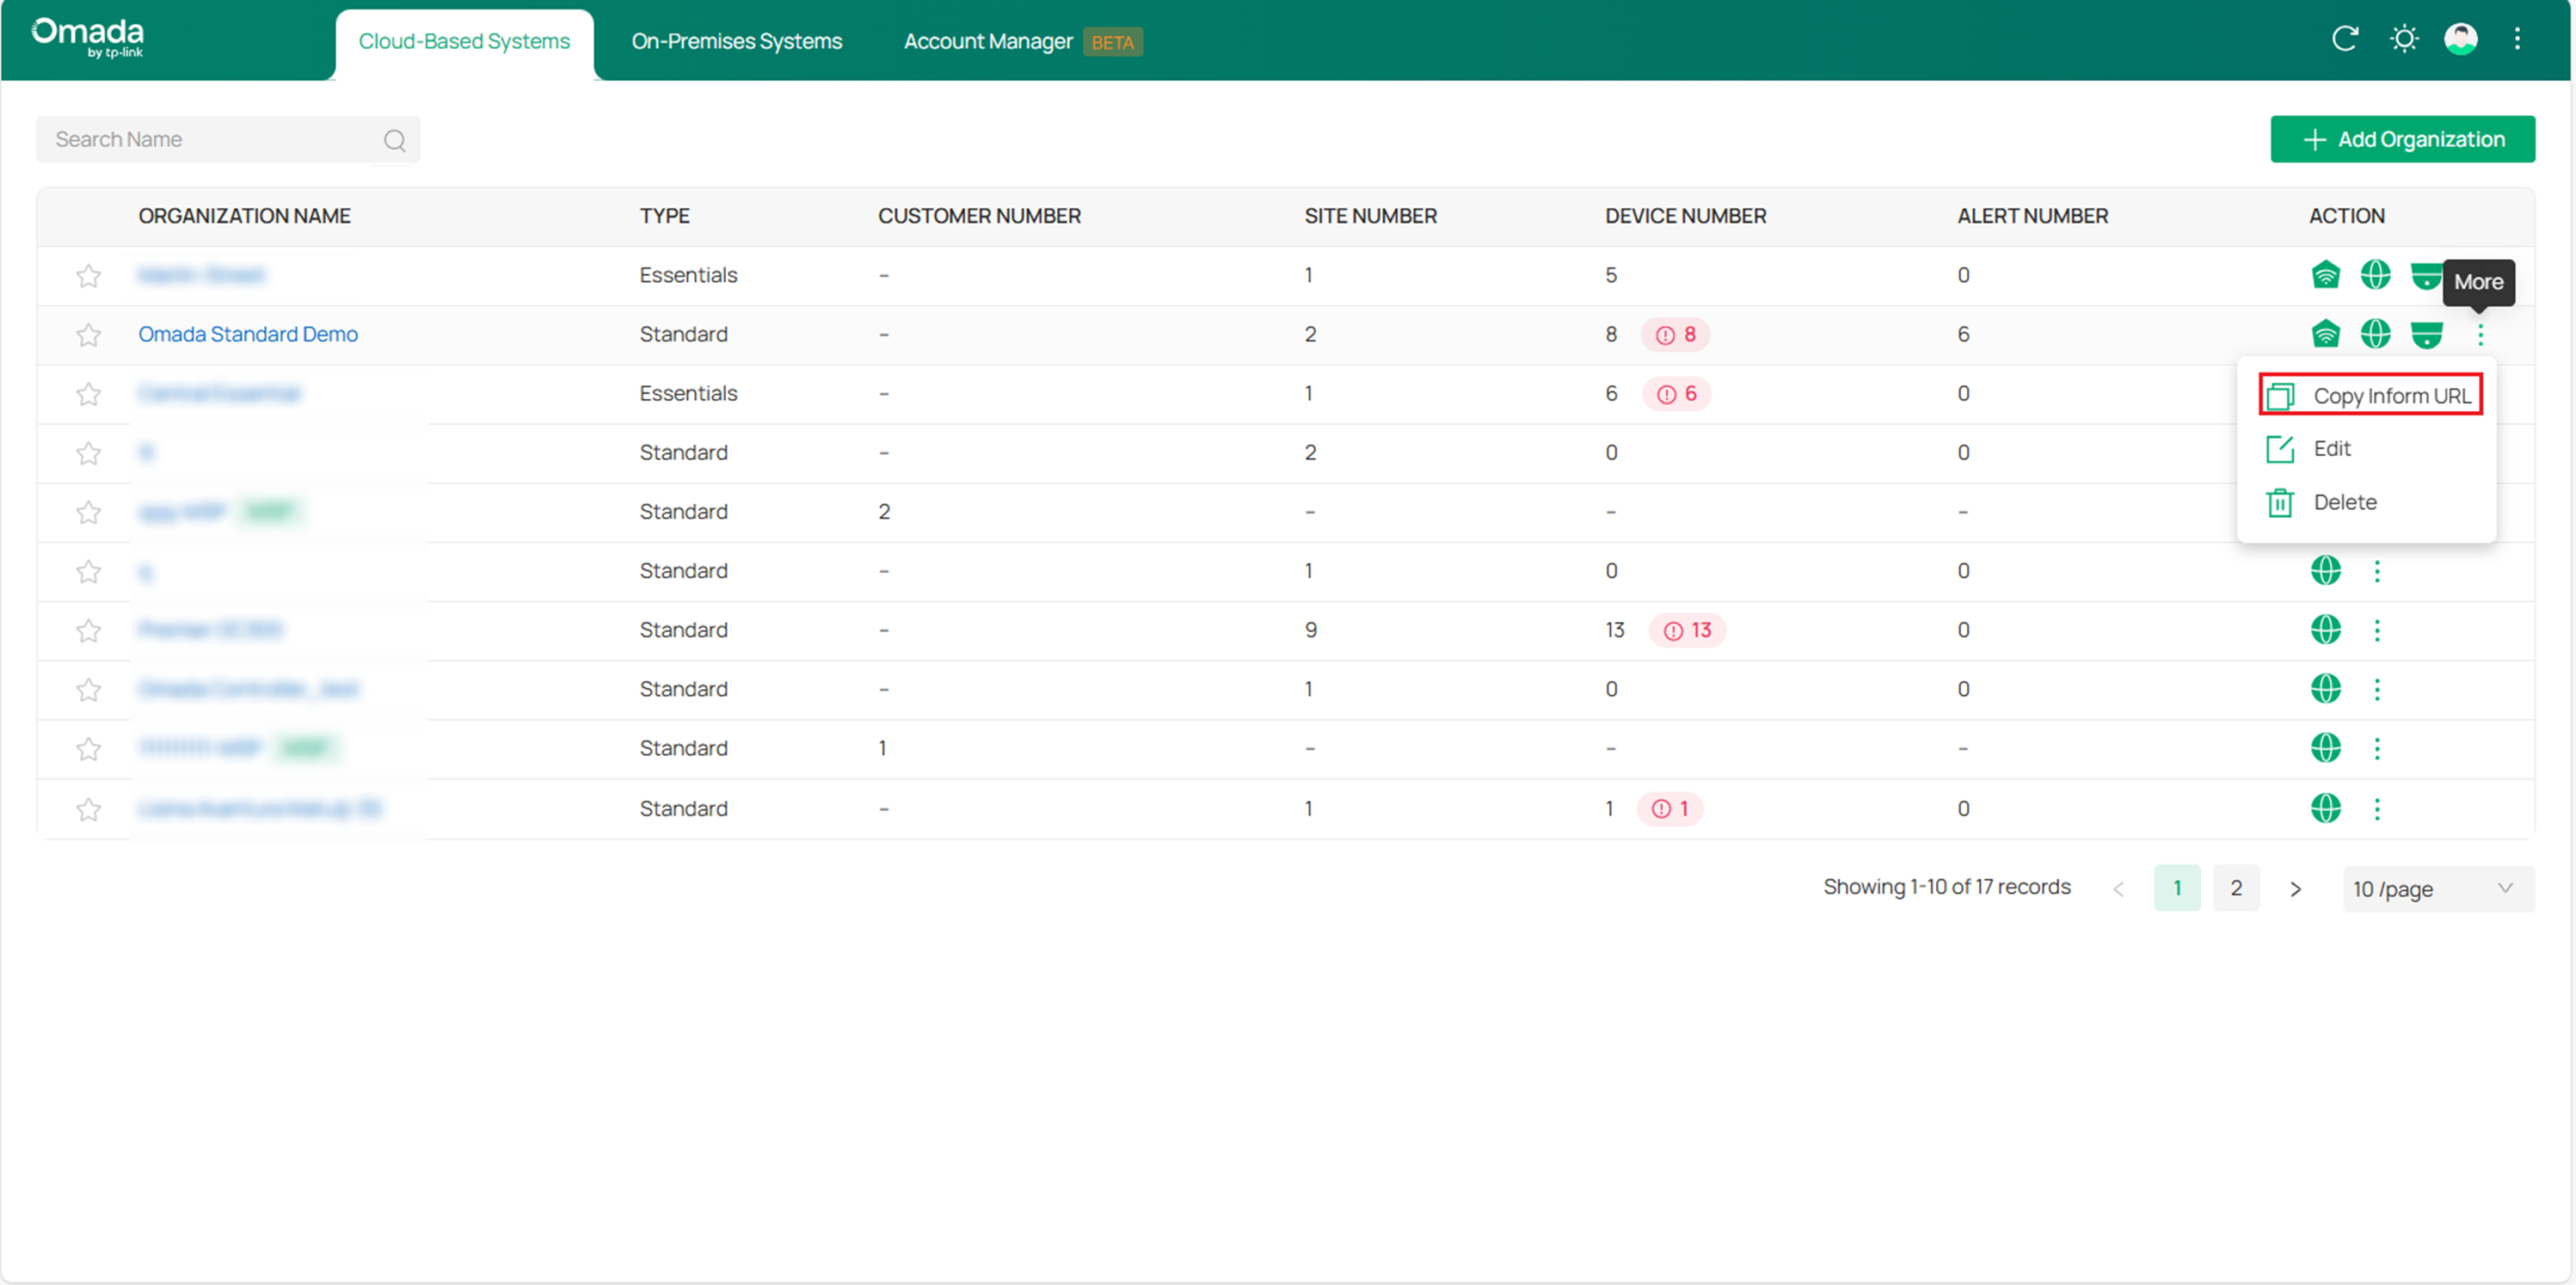Open the header three-dot overflow menu
The image size is (2576, 1285).
tap(2519, 39)
